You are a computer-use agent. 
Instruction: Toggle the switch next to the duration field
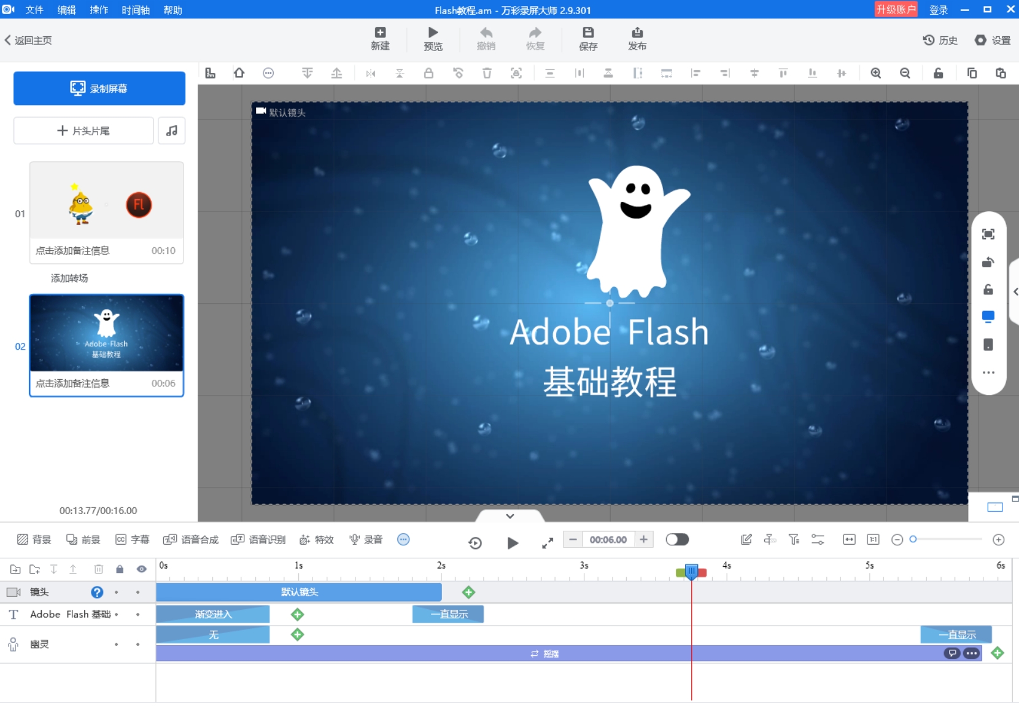(677, 539)
